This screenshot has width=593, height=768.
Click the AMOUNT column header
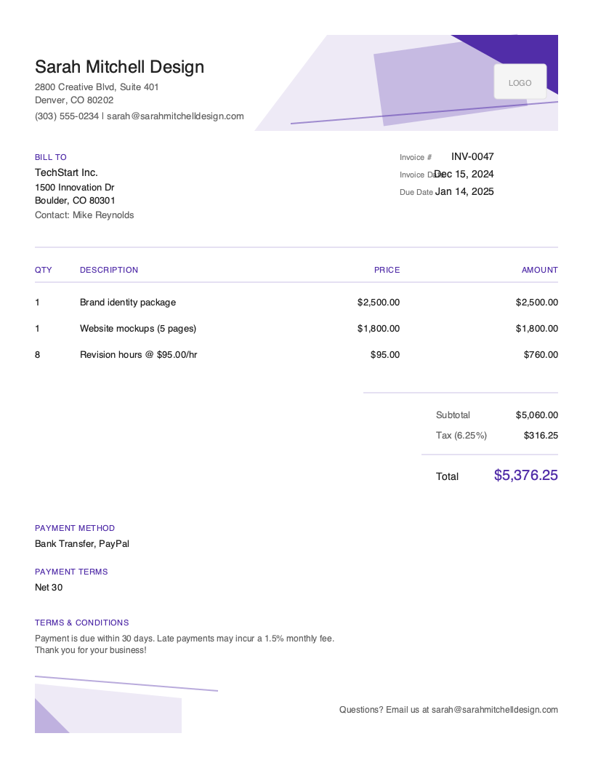coord(539,270)
